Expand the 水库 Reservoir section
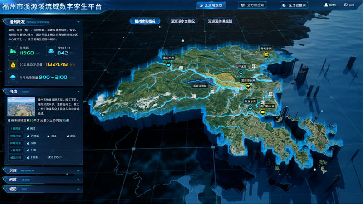 79,170
